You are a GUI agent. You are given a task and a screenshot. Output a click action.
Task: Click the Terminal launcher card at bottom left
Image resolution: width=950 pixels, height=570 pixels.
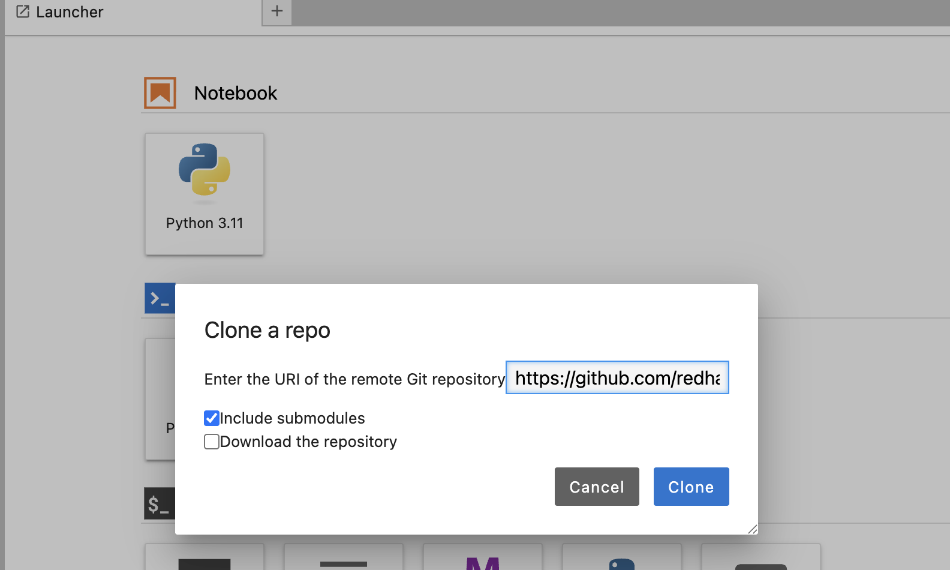coord(205,558)
